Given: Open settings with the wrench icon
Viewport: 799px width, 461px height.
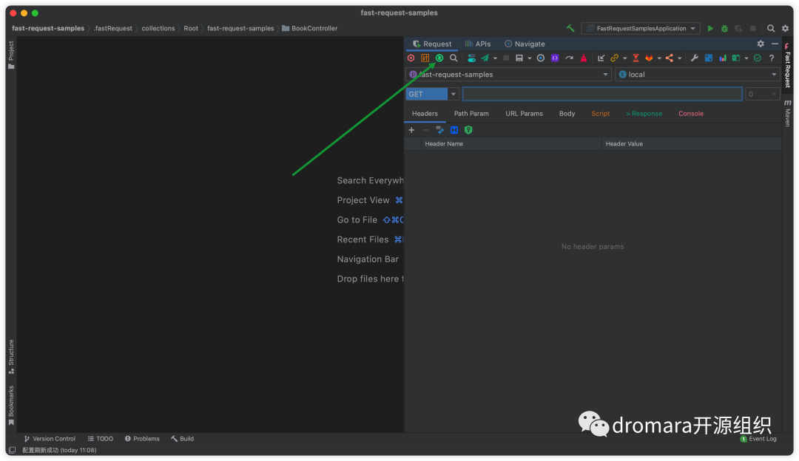Looking at the screenshot, I should point(695,58).
